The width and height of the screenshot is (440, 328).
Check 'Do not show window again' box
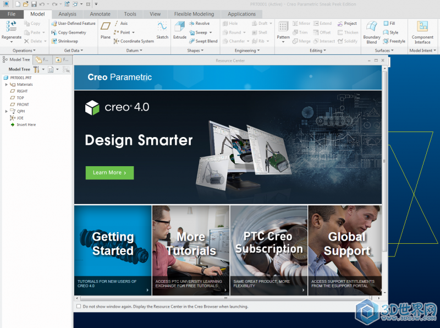pyautogui.click(x=79, y=307)
